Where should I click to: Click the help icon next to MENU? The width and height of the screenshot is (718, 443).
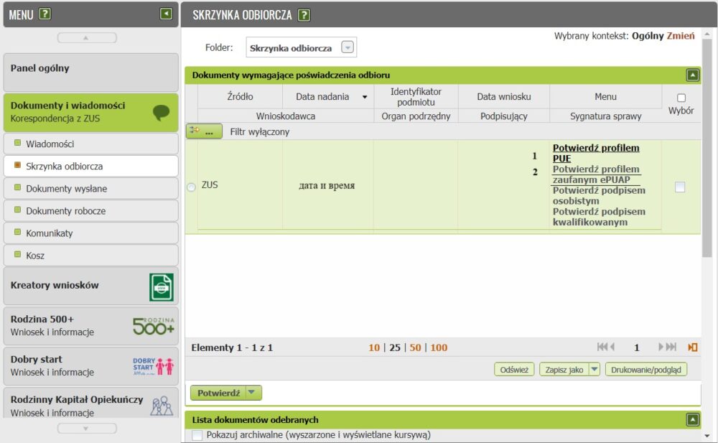[45, 14]
